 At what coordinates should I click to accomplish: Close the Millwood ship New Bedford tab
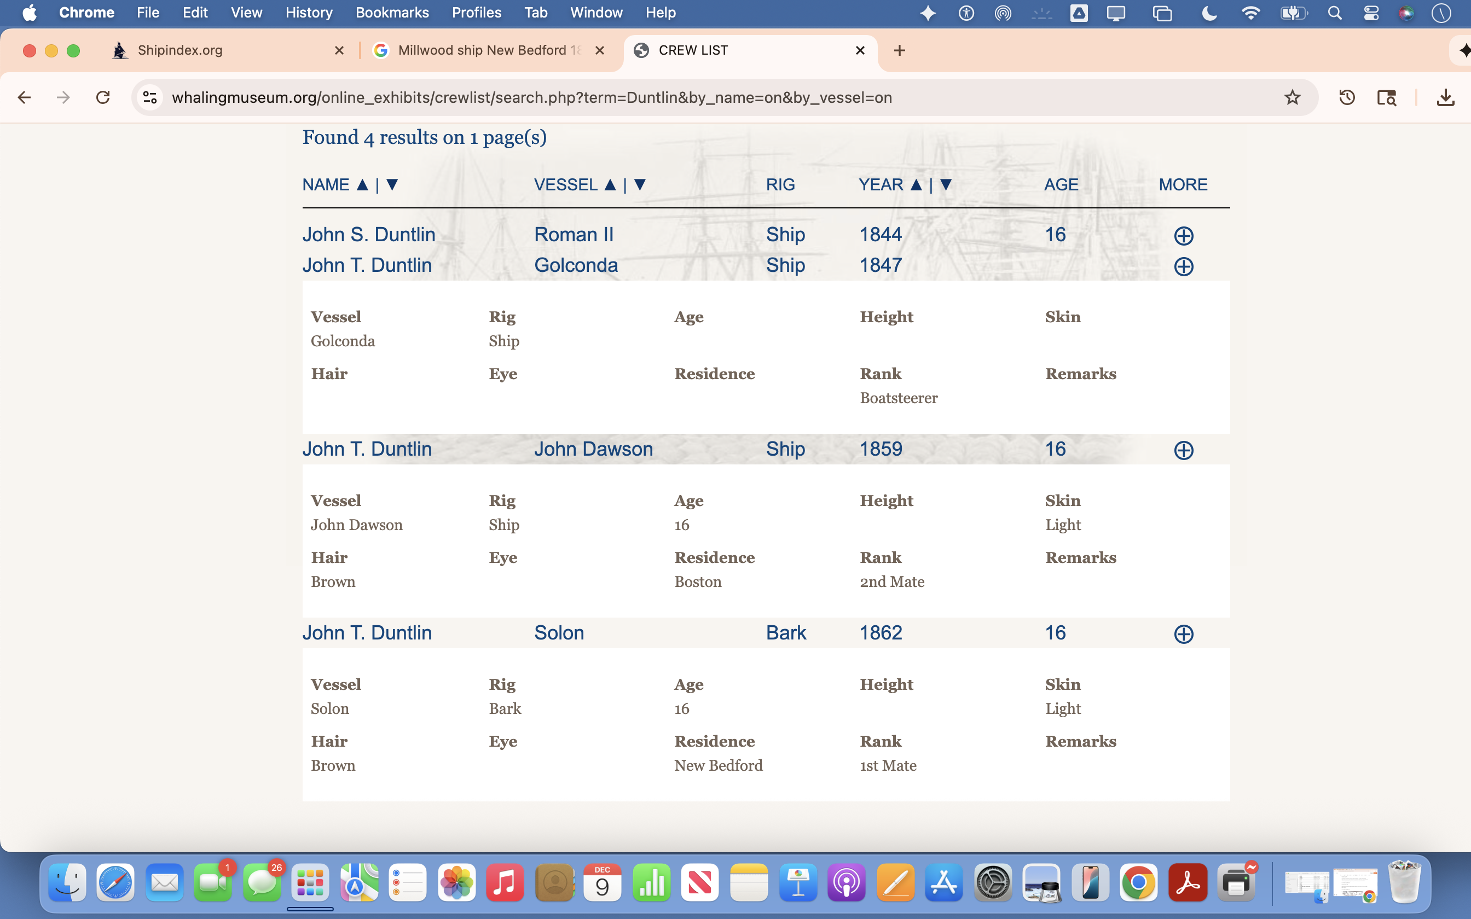[599, 50]
